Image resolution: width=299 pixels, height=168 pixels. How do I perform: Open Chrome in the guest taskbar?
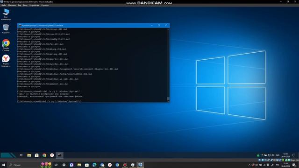(x=44, y=155)
